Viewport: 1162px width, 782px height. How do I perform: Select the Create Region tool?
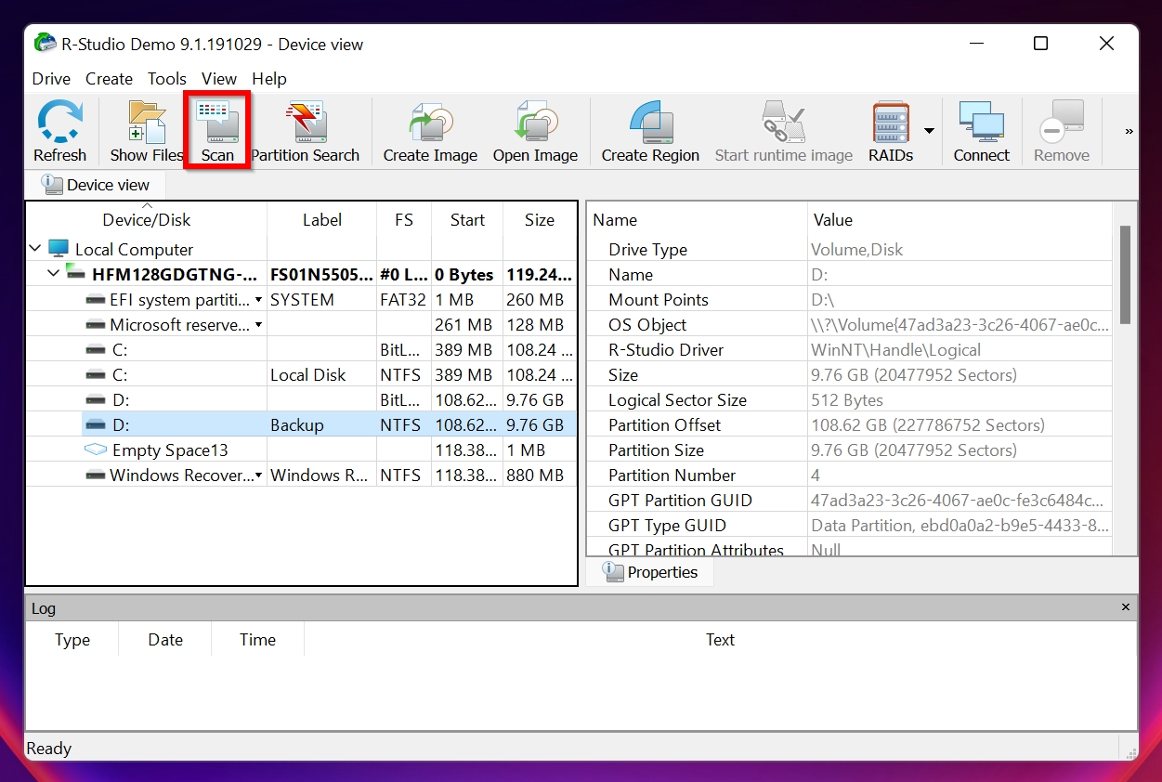[x=650, y=132]
